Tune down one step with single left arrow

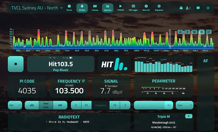click(76, 105)
